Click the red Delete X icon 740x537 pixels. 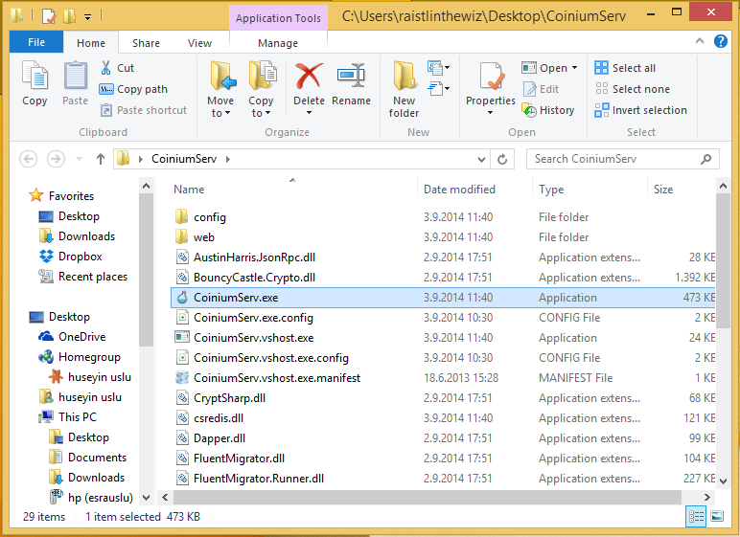coord(309,76)
